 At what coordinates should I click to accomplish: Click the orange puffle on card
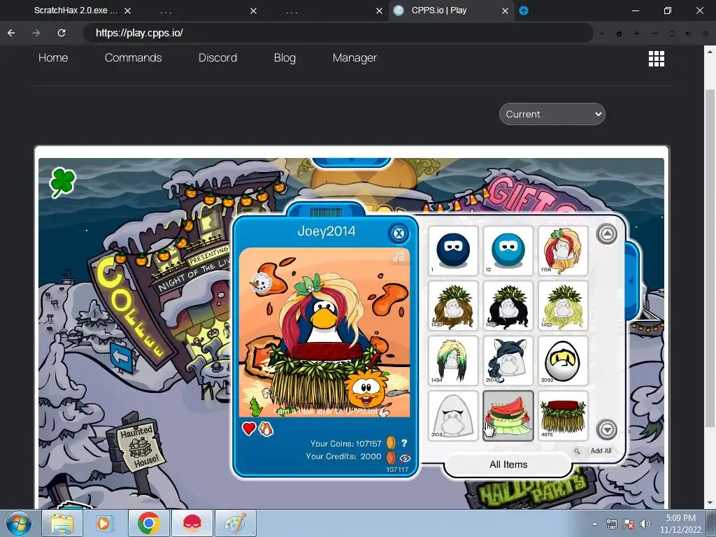[x=365, y=389]
